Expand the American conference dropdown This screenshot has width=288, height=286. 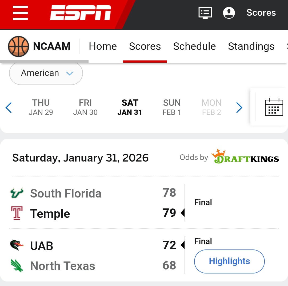[46, 73]
